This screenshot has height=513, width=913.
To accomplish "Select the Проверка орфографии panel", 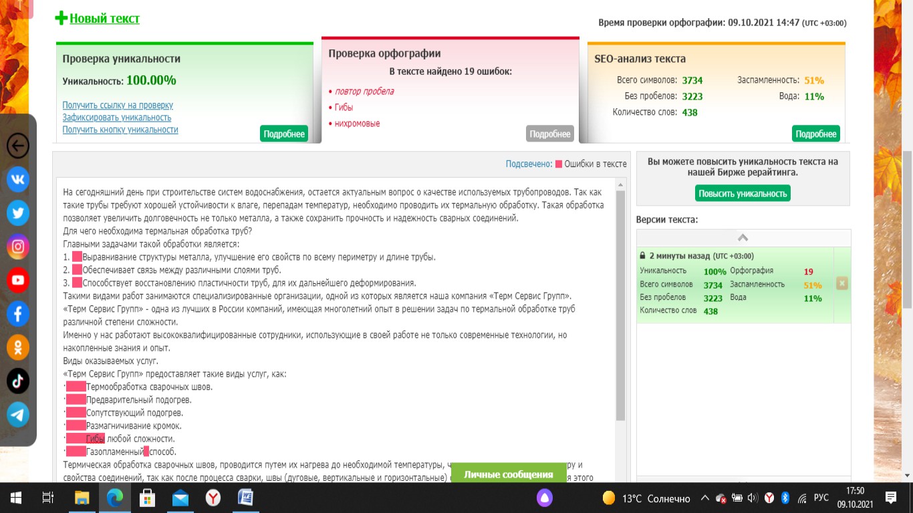I will [x=450, y=90].
